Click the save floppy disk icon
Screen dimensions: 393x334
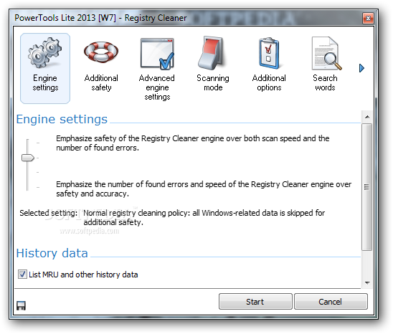[21, 305]
